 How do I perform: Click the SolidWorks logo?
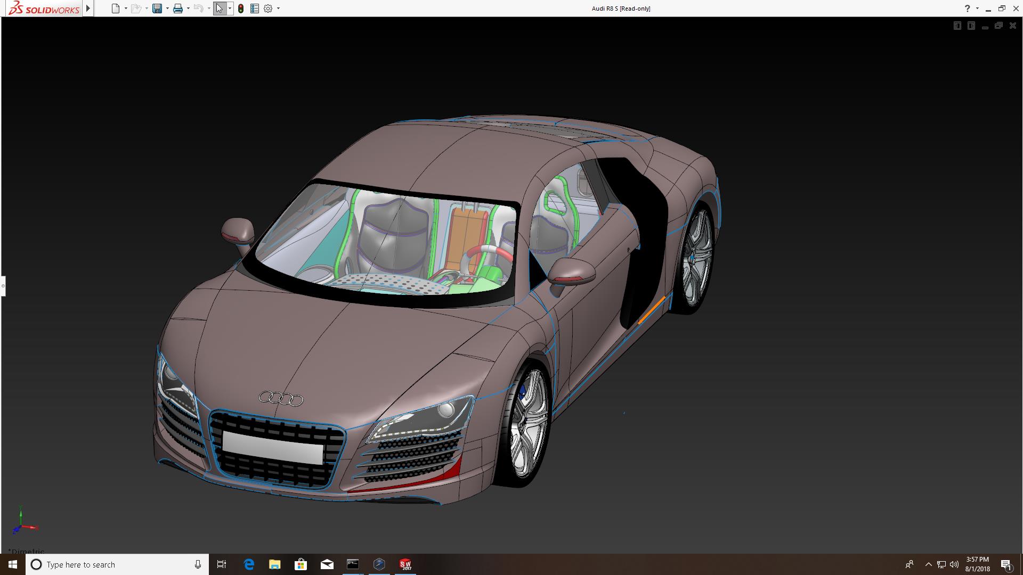pos(45,9)
